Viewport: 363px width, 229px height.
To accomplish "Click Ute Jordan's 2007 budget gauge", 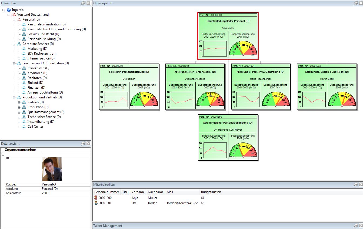I will 144,99.
